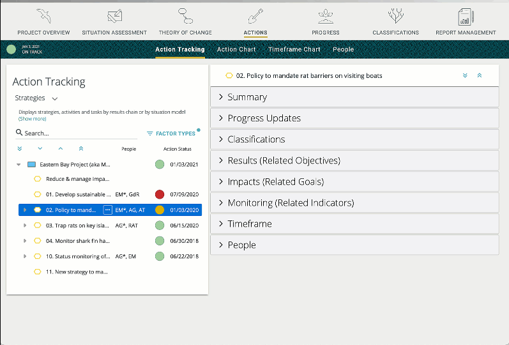Switch to the Timeframe Chart tab
Image resolution: width=509 pixels, height=345 pixels.
click(294, 49)
